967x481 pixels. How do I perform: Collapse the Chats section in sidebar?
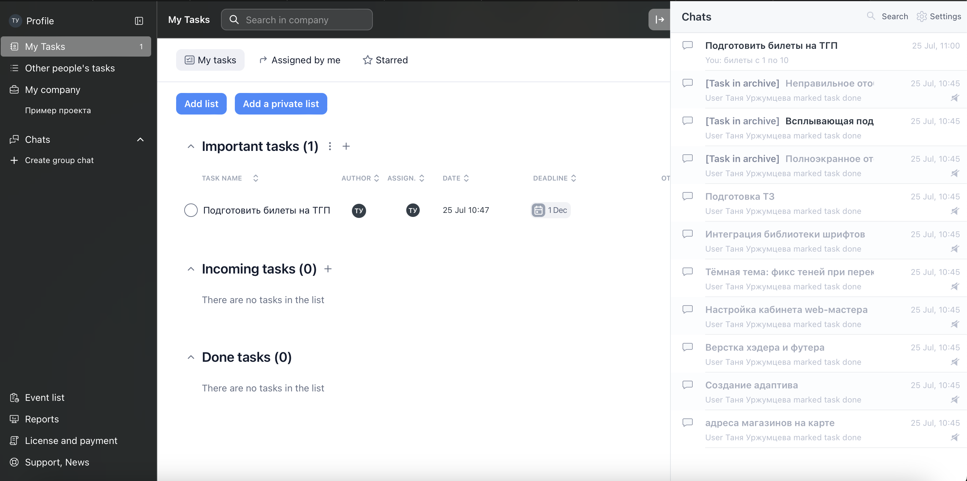coord(140,139)
